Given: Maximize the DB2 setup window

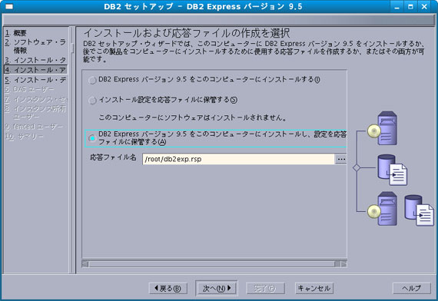Looking at the screenshot, I should (410, 6).
